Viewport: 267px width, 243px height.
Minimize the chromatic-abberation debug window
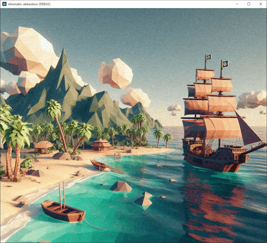[237, 4]
